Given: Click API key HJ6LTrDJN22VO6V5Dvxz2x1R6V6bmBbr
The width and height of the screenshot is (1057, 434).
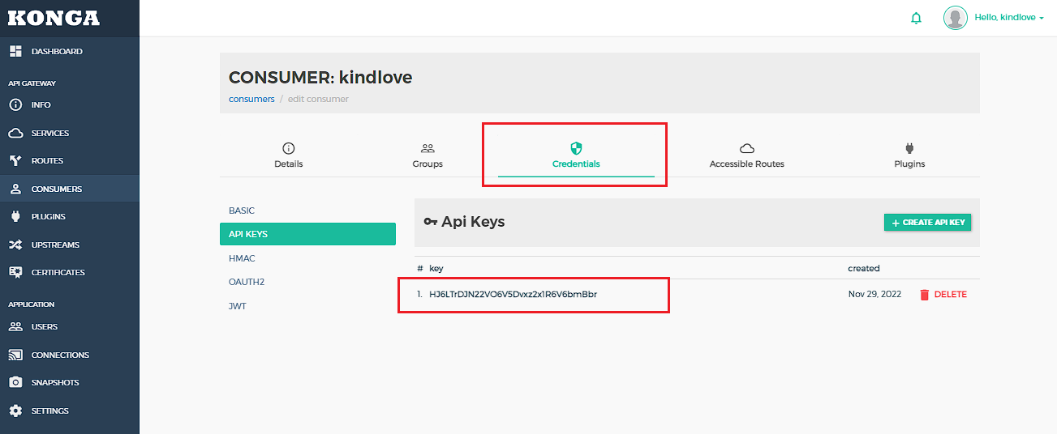Looking at the screenshot, I should point(513,295).
